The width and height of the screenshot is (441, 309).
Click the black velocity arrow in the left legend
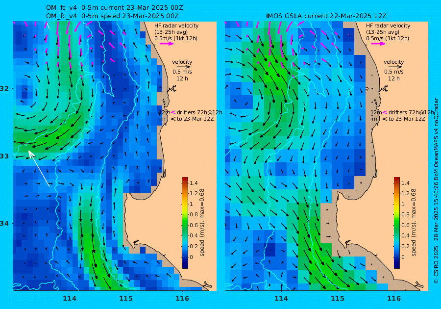[x=184, y=67]
